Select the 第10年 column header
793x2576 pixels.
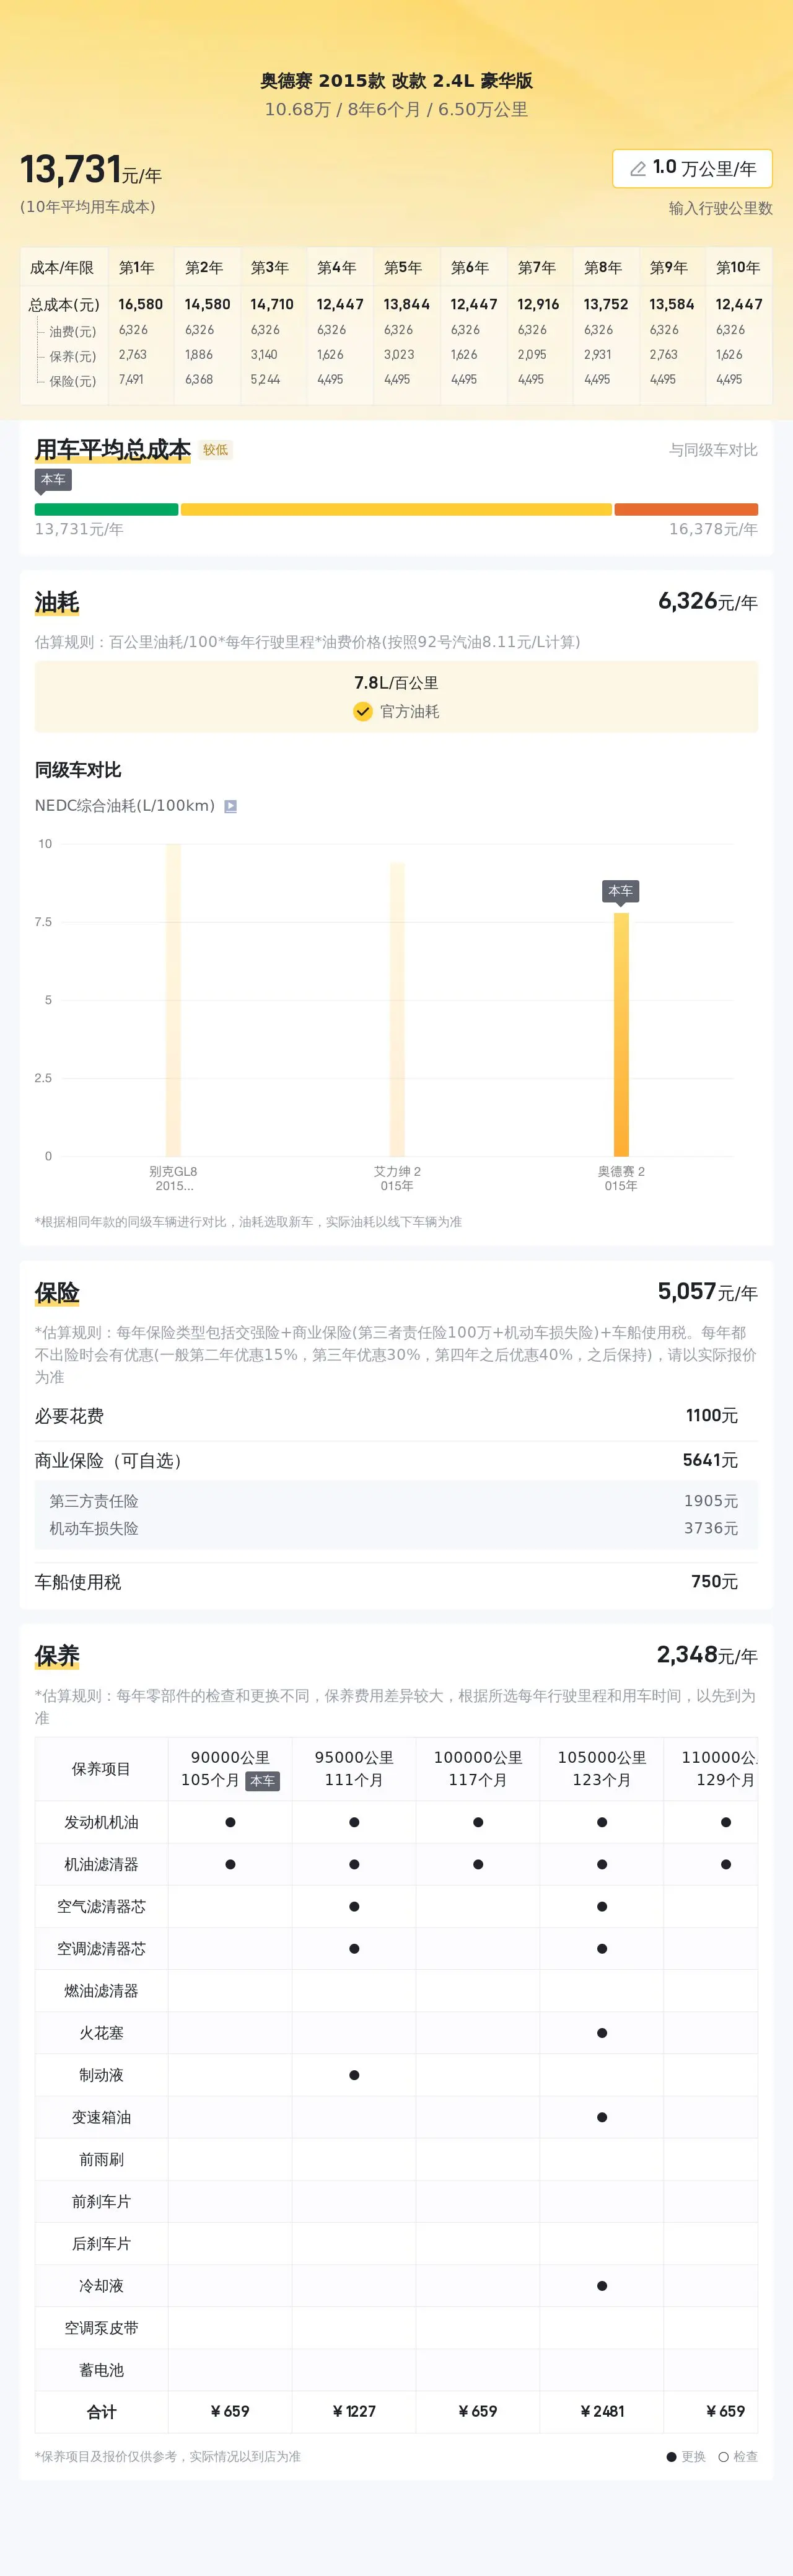pos(738,268)
